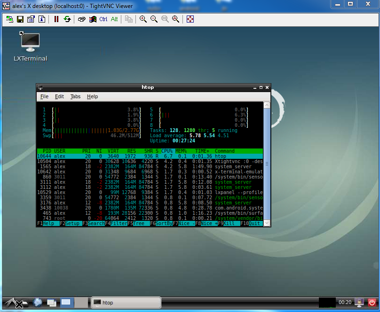Image resolution: width=380 pixels, height=312 pixels.
Task: Click the F4 Filter key in htop's footer
Action: 116,223
